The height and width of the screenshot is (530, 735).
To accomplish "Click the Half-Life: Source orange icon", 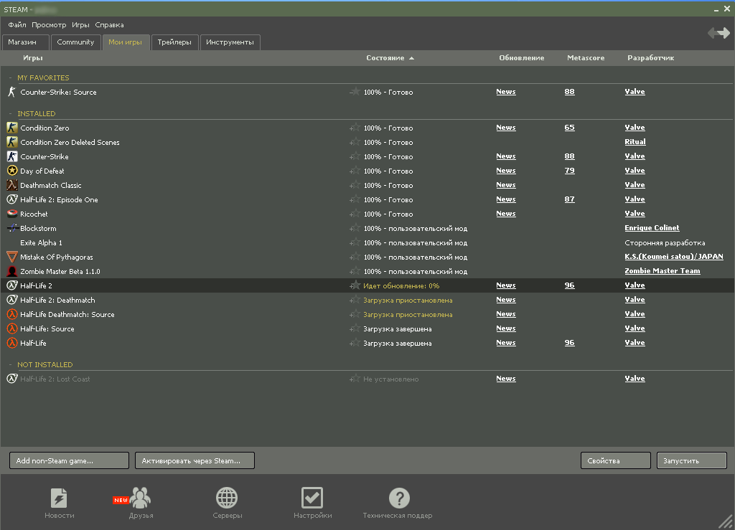I will pos(12,328).
